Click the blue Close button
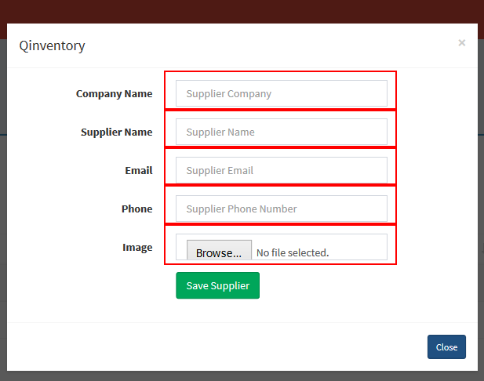Image resolution: width=484 pixels, height=381 pixels. [x=446, y=347]
